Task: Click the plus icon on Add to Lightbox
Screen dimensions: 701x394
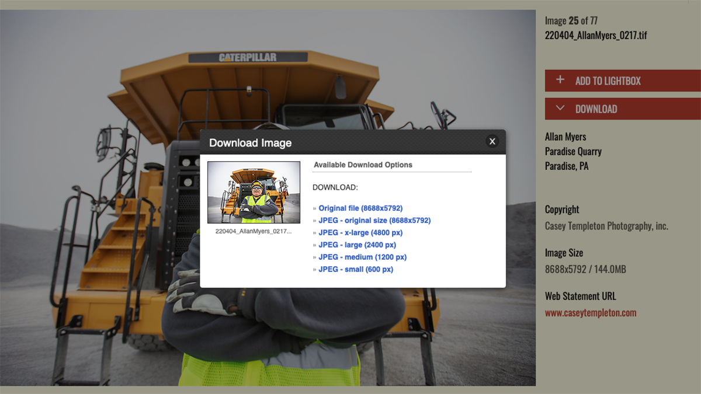Action: 560,80
